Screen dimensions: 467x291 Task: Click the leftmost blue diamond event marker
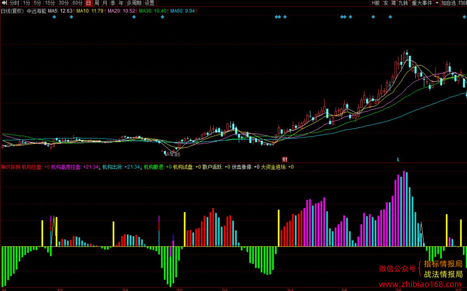tap(54, 17)
